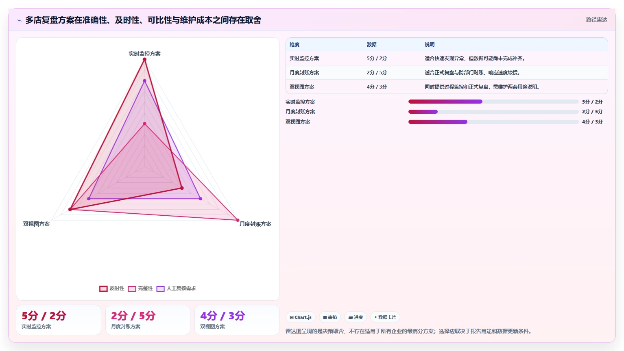The height and width of the screenshot is (351, 624).
Task: Click the 人工复核需求 point on the 实时监控方案 axis
Action: pyautogui.click(x=144, y=81)
